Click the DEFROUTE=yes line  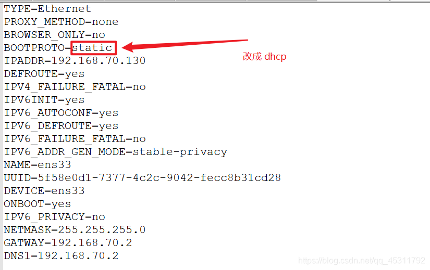(x=44, y=74)
